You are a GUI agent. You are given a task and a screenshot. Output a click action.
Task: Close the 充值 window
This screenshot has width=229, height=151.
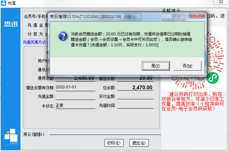pos(221,2)
